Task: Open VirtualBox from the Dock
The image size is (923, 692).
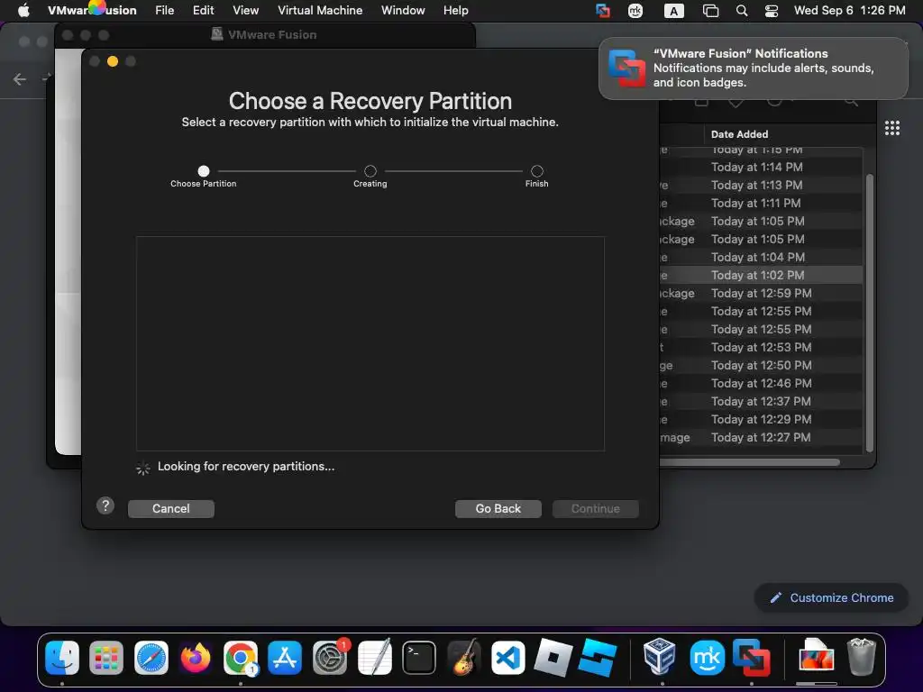Action: click(x=659, y=656)
